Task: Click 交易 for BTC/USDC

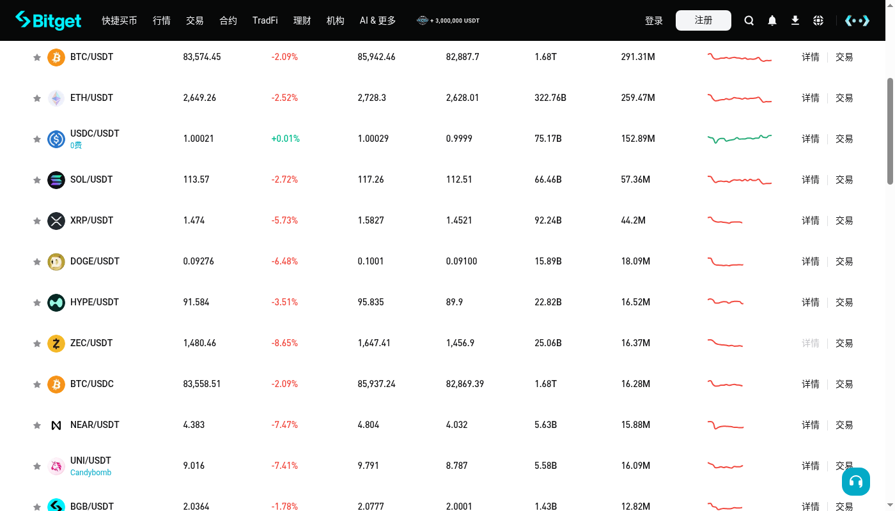Action: pos(844,384)
